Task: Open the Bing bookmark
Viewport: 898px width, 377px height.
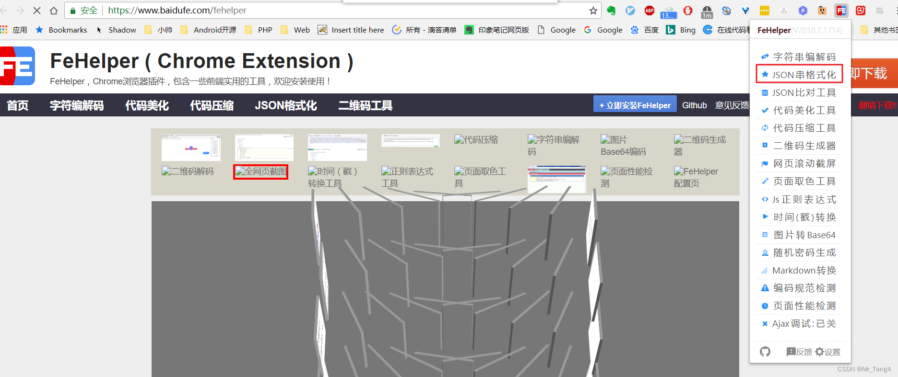Action: (681, 30)
